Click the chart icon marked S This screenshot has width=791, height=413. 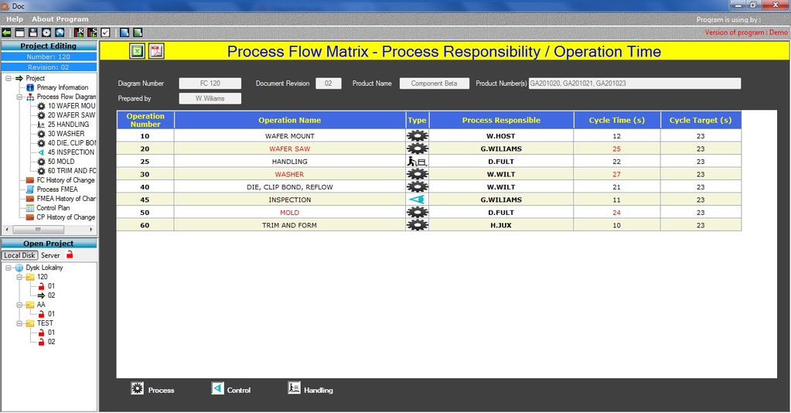[92, 32]
